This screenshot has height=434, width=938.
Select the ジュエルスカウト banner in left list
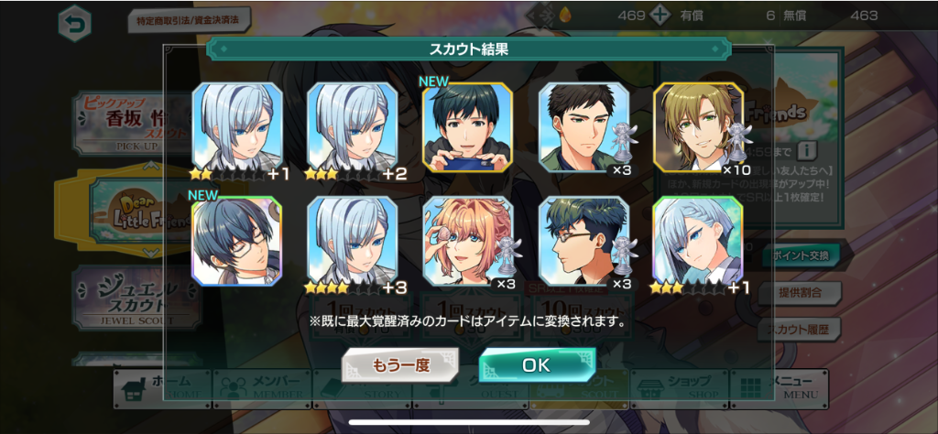136,298
